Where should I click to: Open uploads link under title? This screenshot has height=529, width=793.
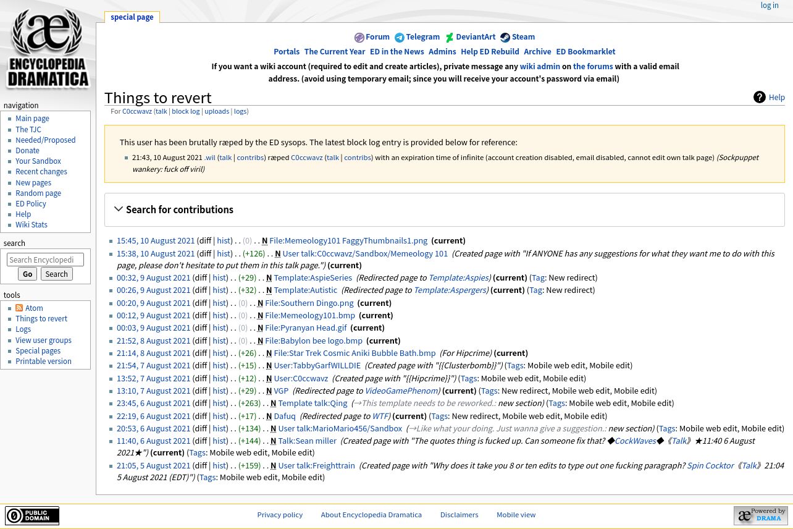click(217, 111)
